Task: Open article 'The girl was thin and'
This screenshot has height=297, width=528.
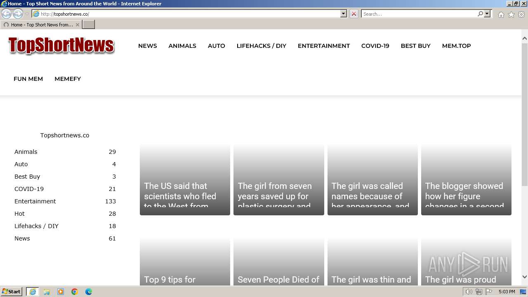Action: click(372, 262)
